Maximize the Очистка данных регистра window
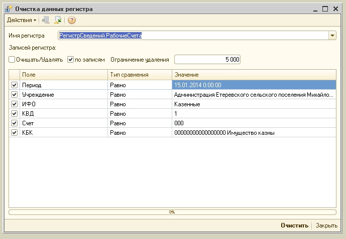 325,9
